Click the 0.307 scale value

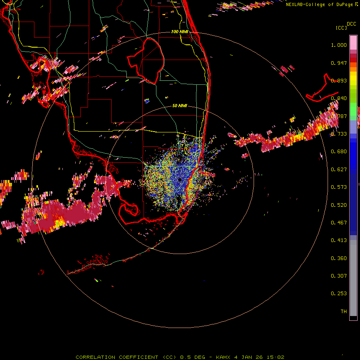click(x=339, y=276)
